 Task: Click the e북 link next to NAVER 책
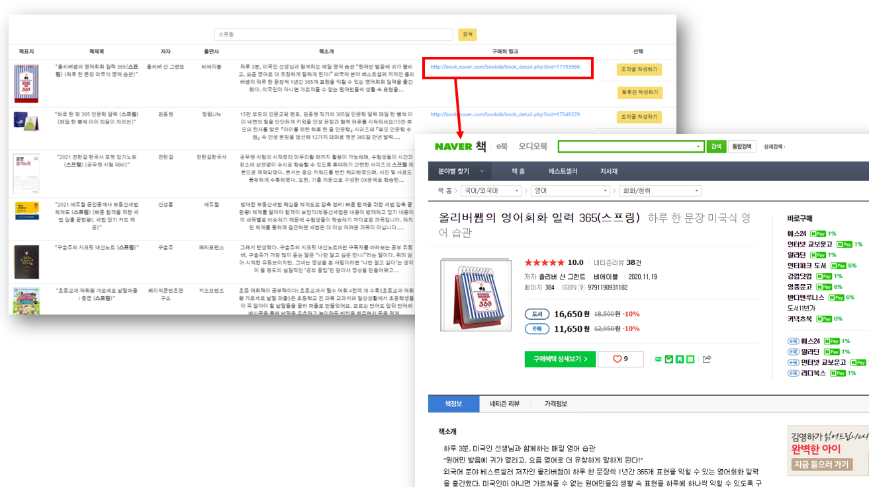click(503, 147)
